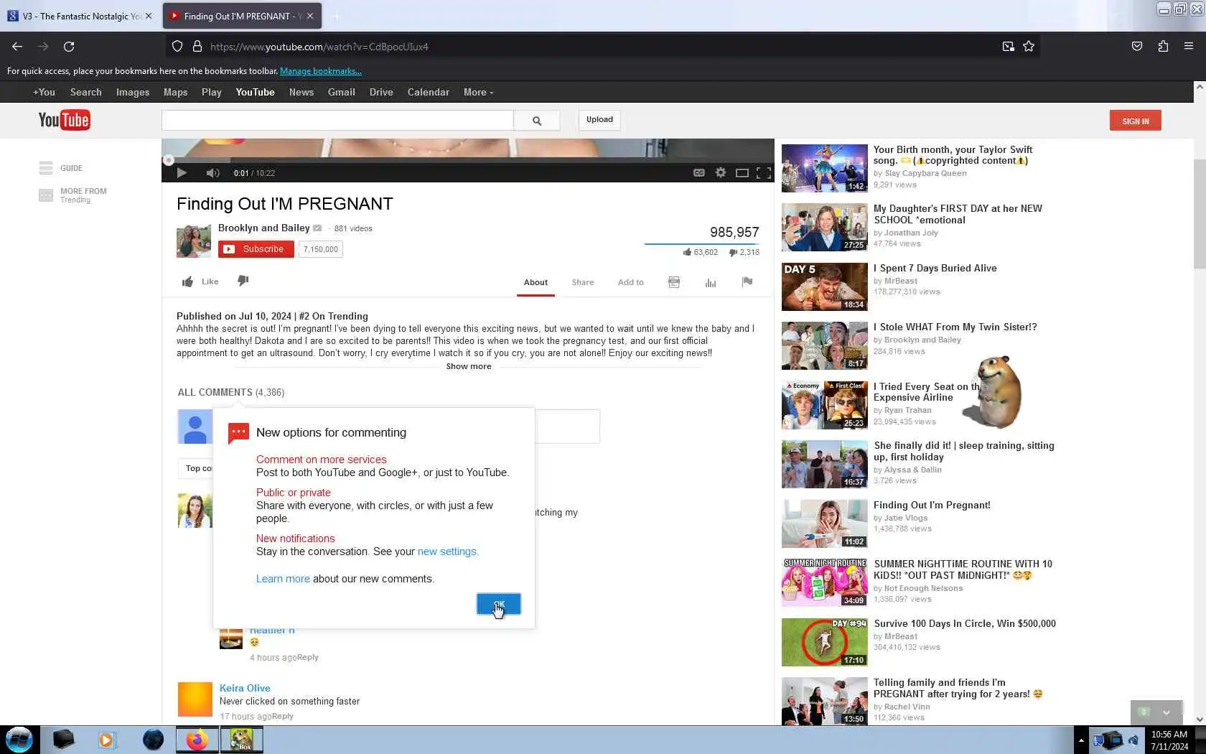Open Drive from the Google bar

tap(381, 92)
